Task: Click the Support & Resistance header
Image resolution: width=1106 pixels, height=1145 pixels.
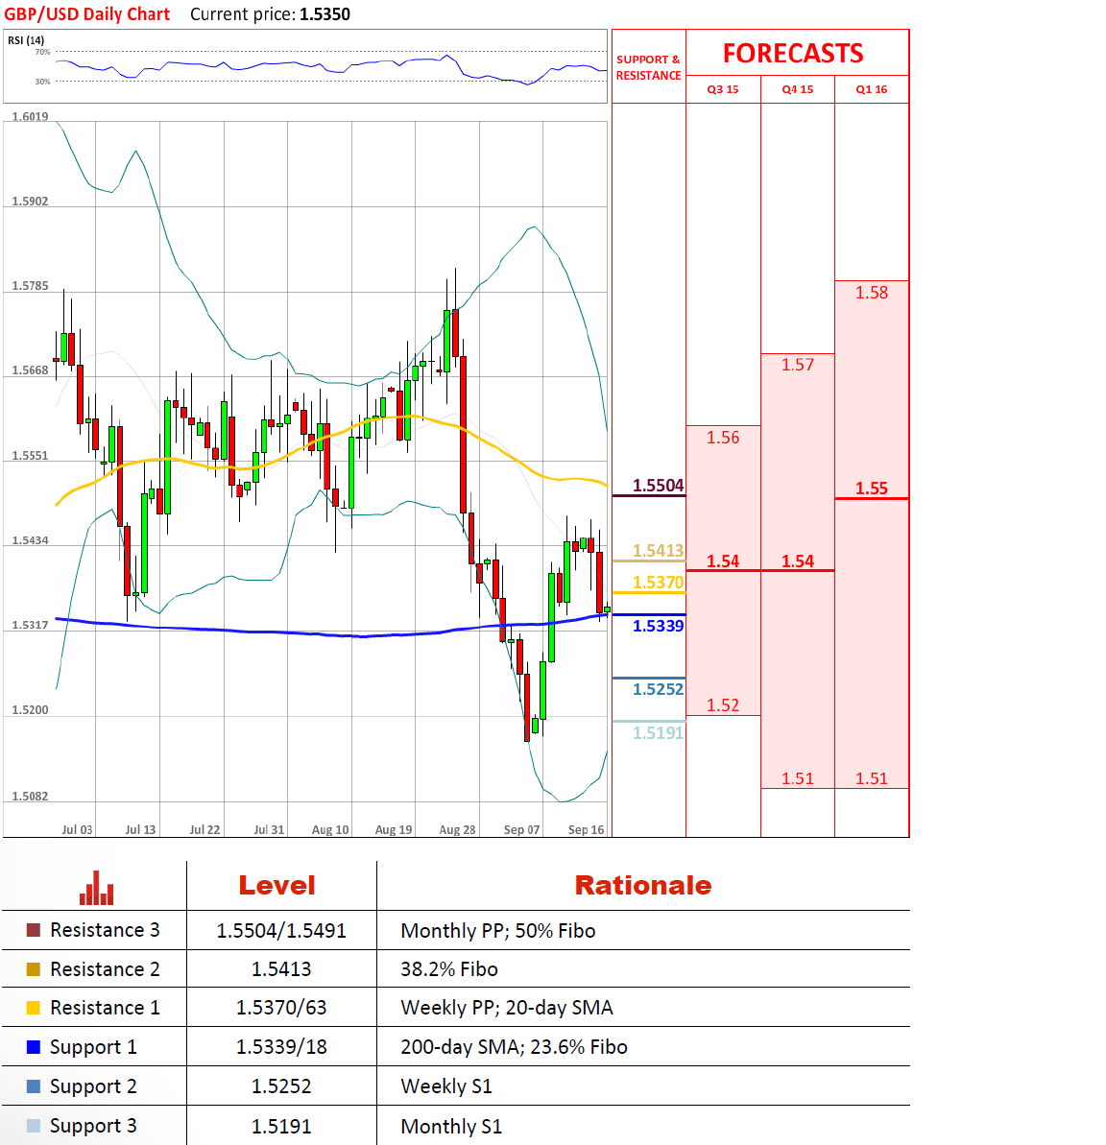Action: pyautogui.click(x=648, y=67)
